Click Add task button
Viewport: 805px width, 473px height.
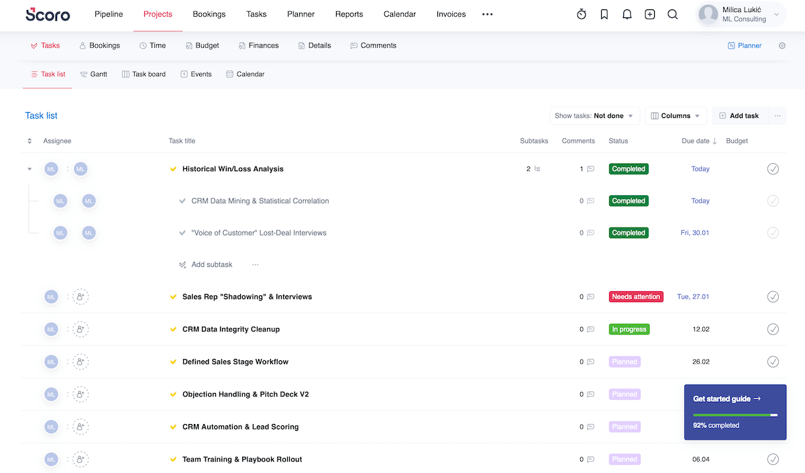coord(739,115)
